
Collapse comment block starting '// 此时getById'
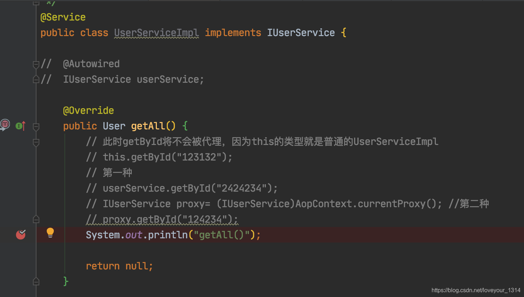coord(36,142)
